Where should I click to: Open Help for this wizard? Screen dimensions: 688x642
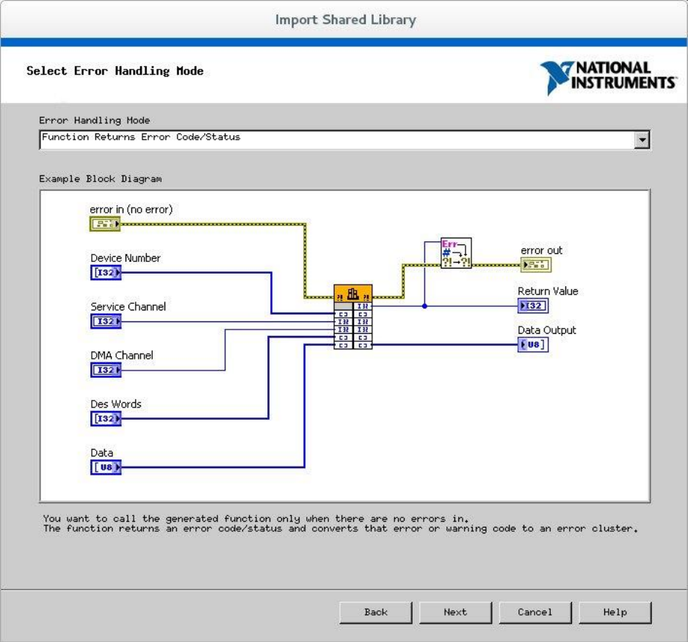pos(615,612)
